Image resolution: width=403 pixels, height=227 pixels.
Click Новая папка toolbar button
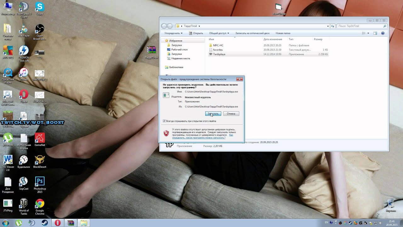pos(283,33)
